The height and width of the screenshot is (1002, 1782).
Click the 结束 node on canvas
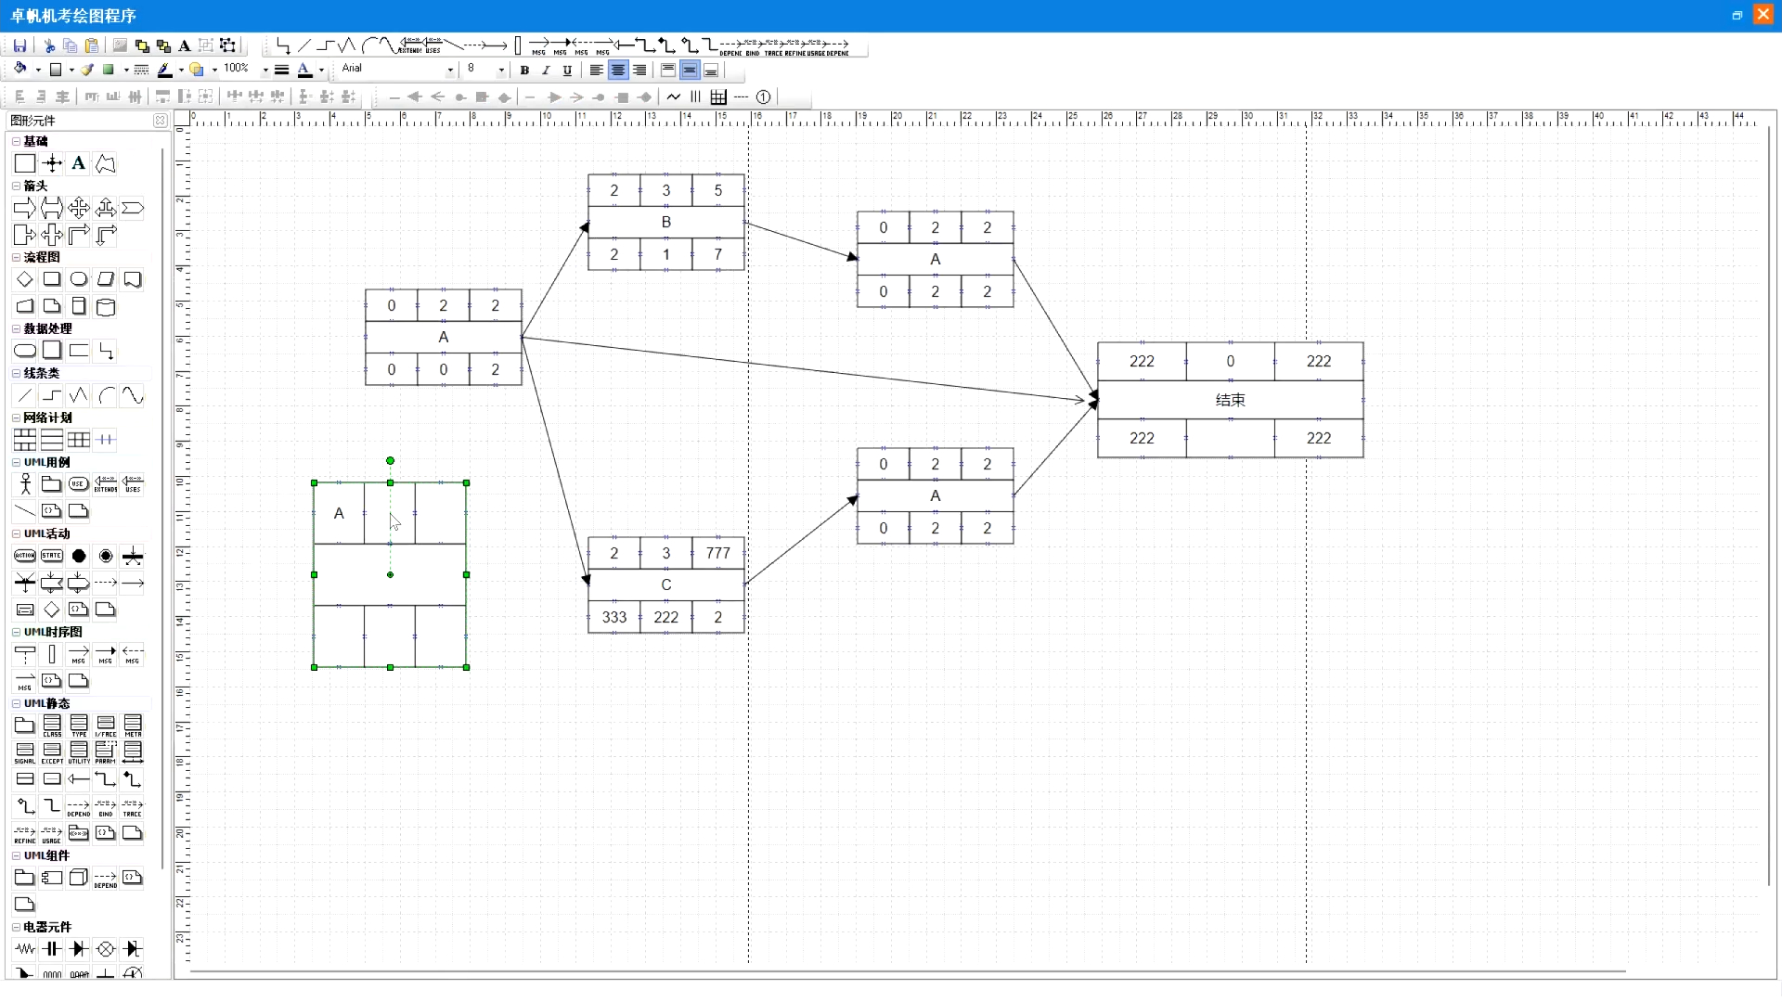pos(1230,400)
